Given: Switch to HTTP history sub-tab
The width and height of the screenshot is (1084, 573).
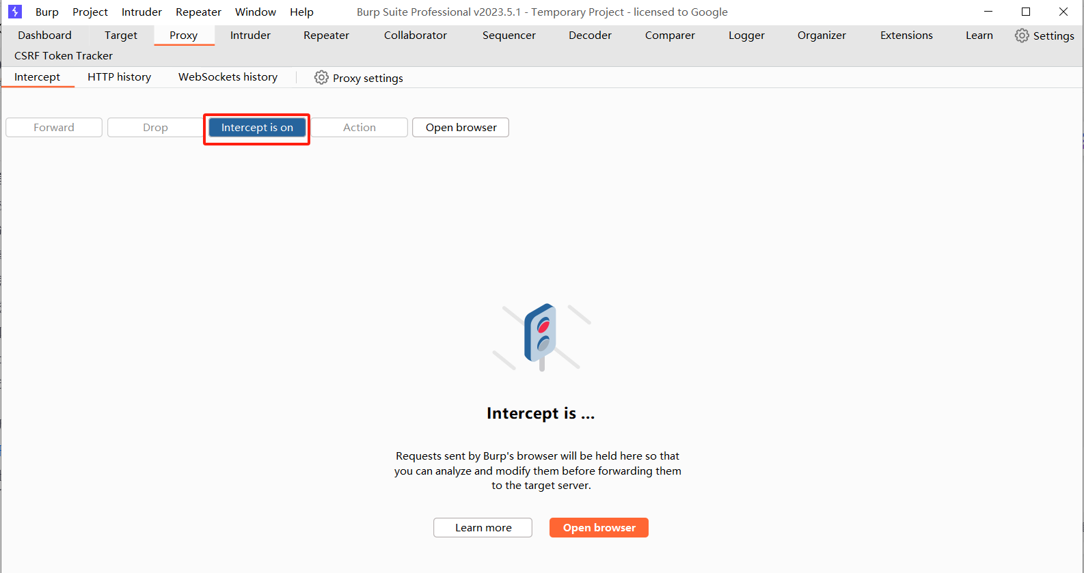Looking at the screenshot, I should (x=120, y=77).
